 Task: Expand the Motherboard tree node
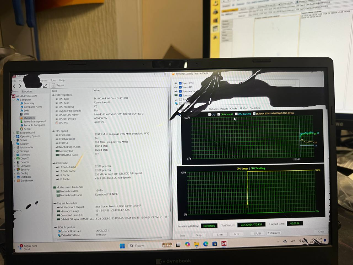click(14, 133)
